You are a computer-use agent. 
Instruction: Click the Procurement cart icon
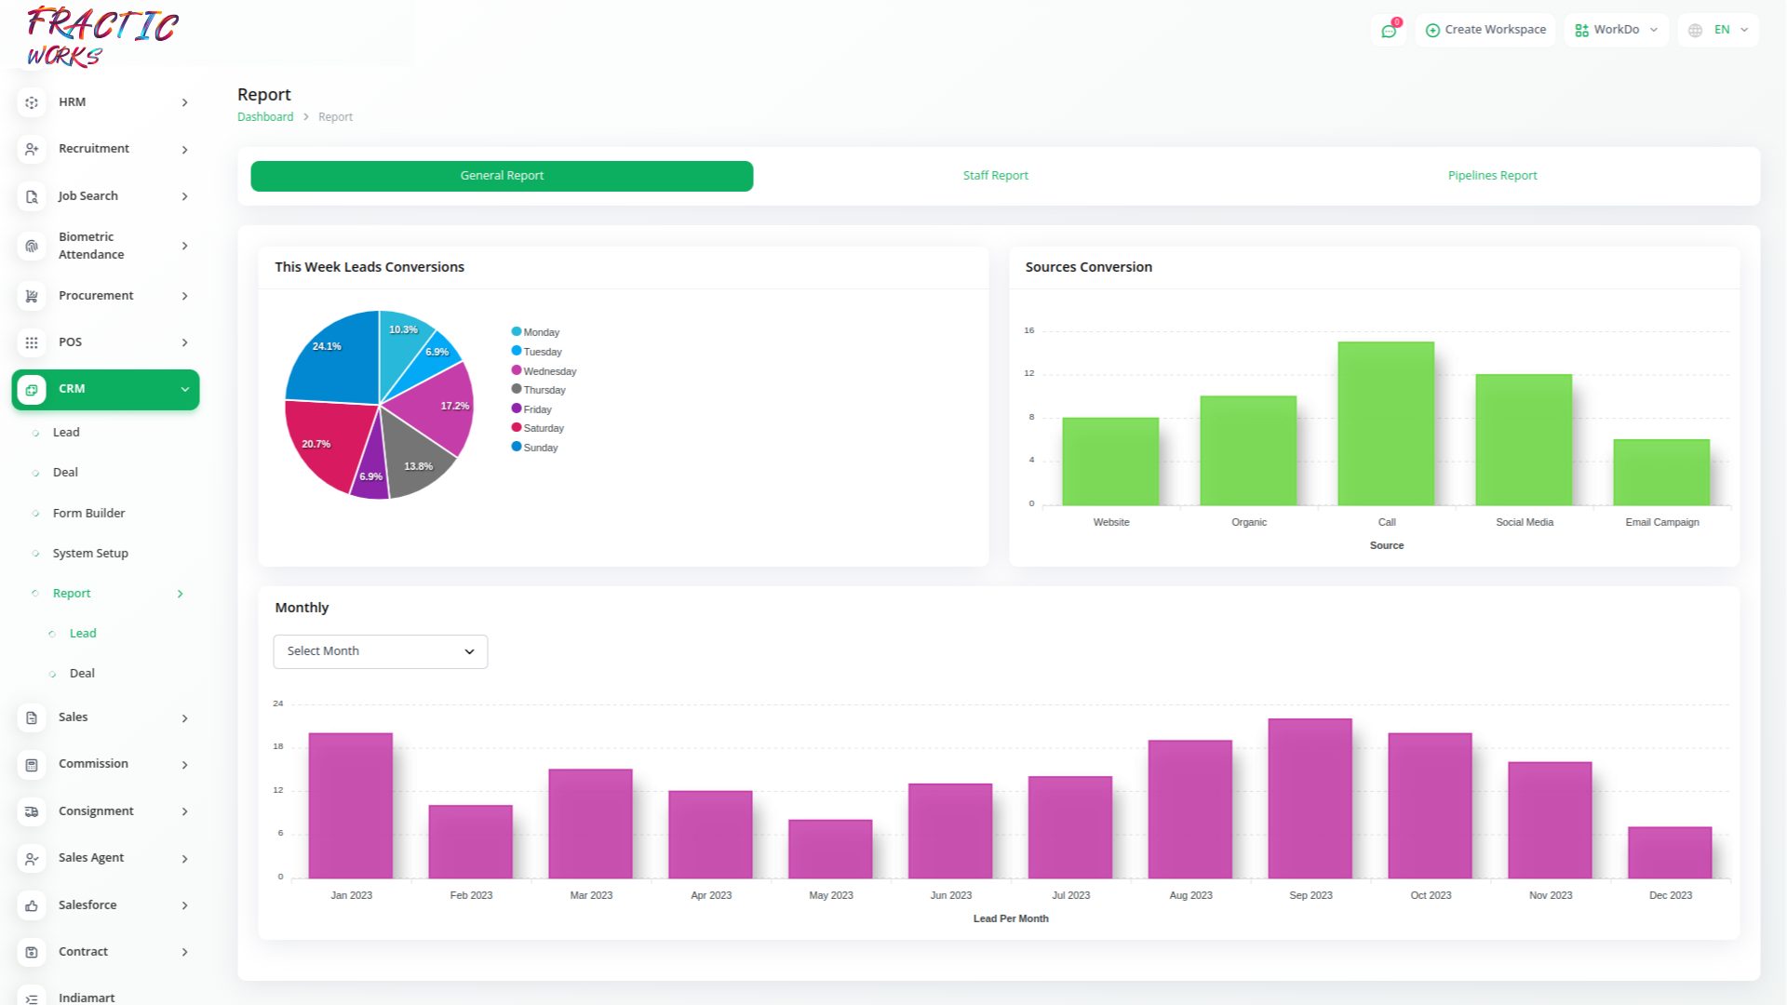pos(32,296)
